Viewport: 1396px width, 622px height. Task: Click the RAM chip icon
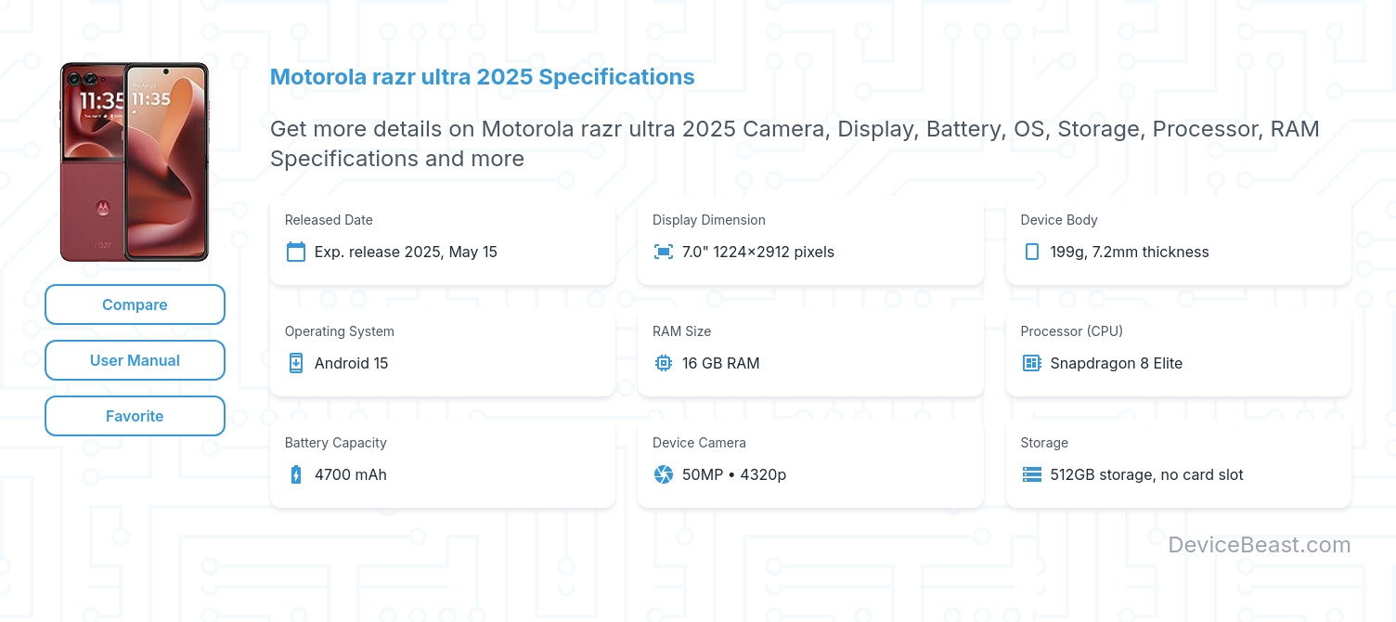pos(664,363)
